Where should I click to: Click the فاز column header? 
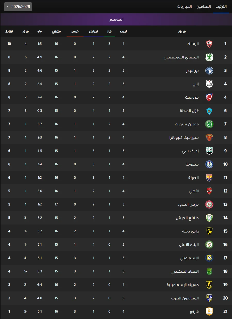[x=109, y=31]
